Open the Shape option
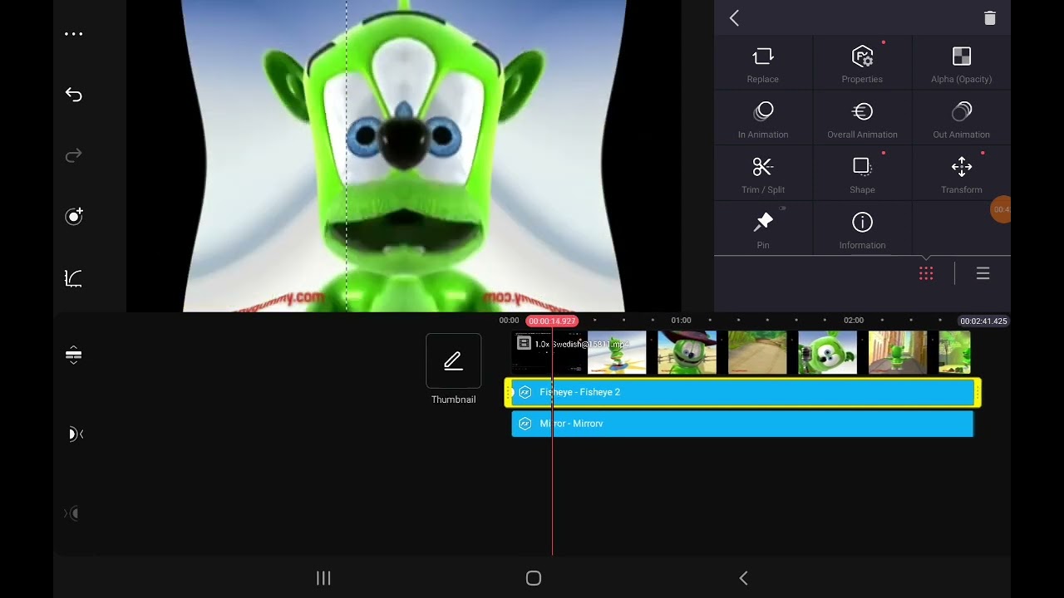The width and height of the screenshot is (1064, 598). point(862,174)
